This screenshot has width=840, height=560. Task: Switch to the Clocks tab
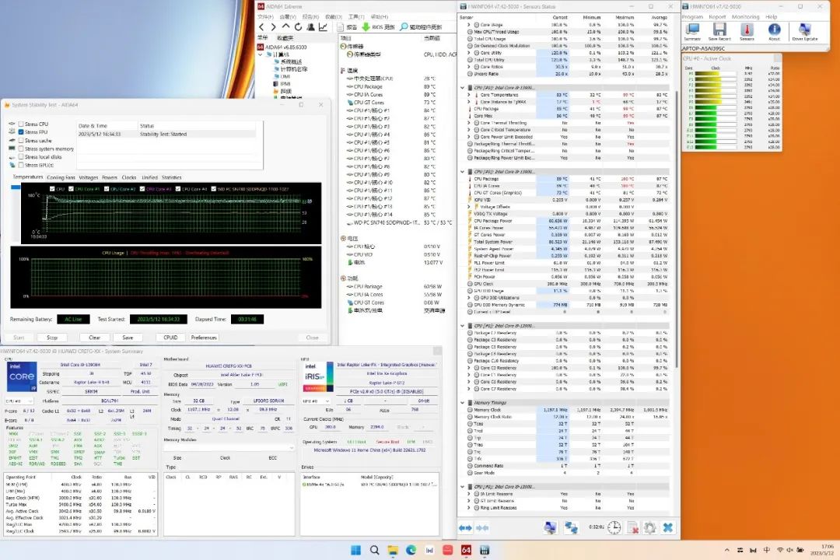pyautogui.click(x=129, y=177)
